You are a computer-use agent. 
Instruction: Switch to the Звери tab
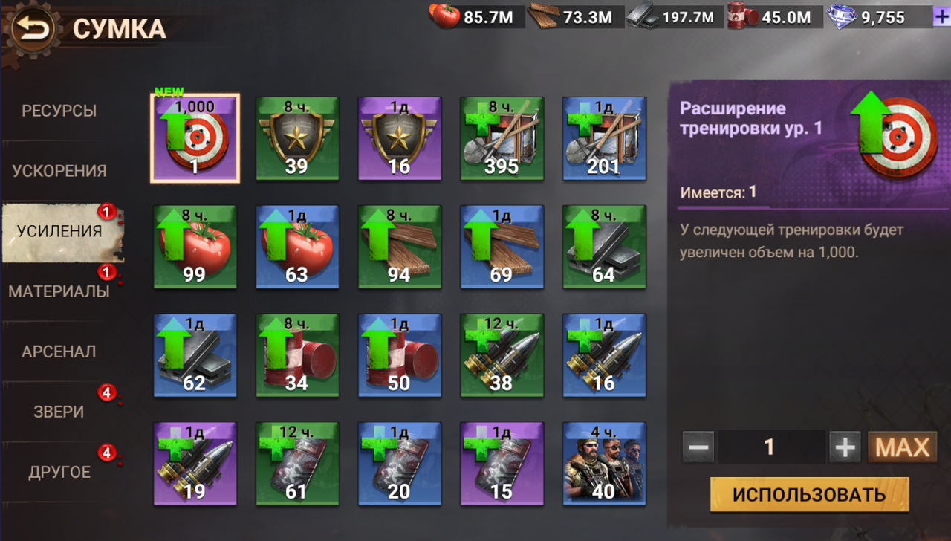tap(59, 412)
